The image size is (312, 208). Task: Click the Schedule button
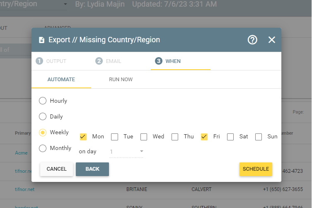pos(256,169)
